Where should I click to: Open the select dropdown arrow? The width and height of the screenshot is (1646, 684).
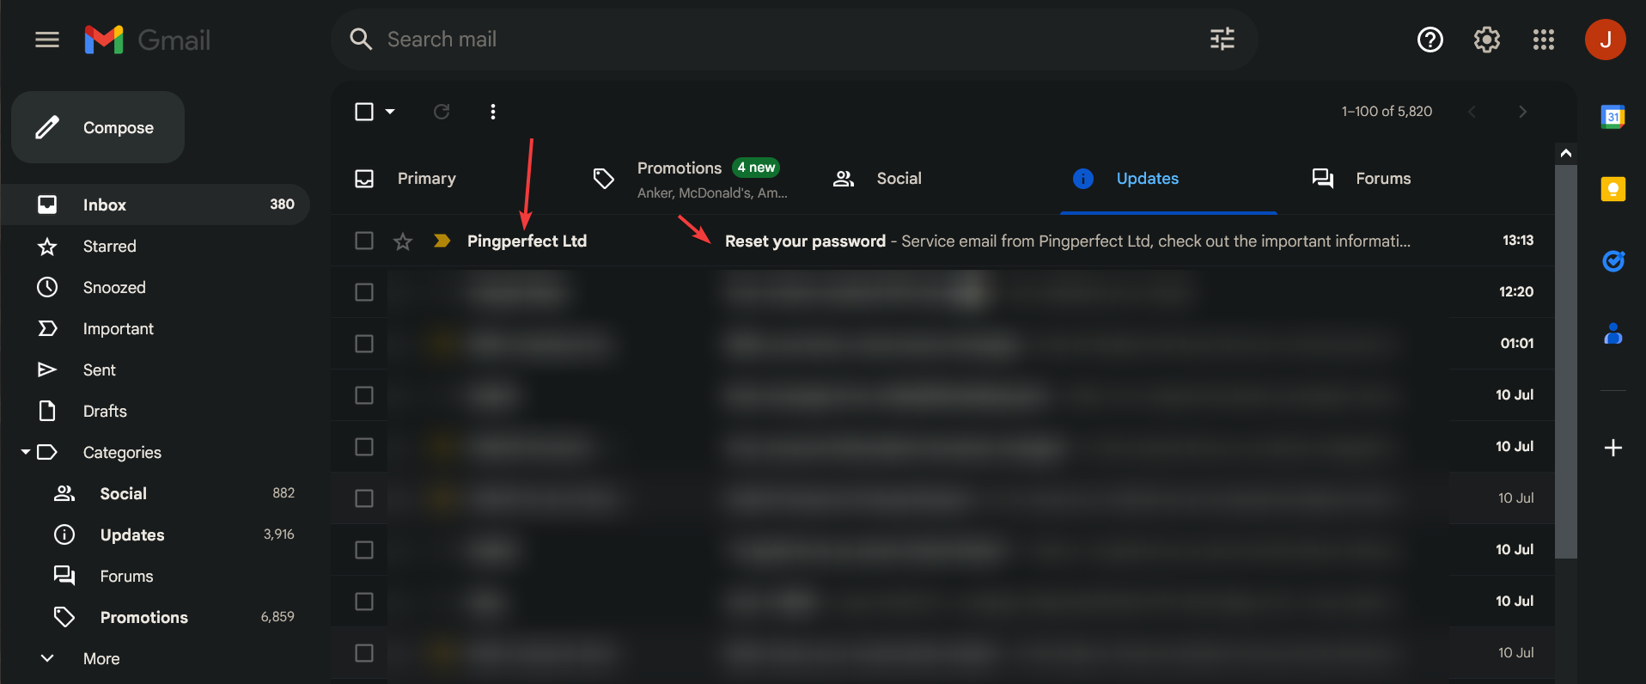390,112
